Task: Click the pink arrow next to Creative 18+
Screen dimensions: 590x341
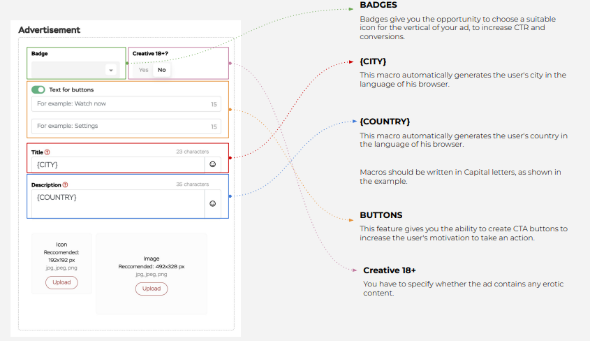Action: click(x=355, y=270)
